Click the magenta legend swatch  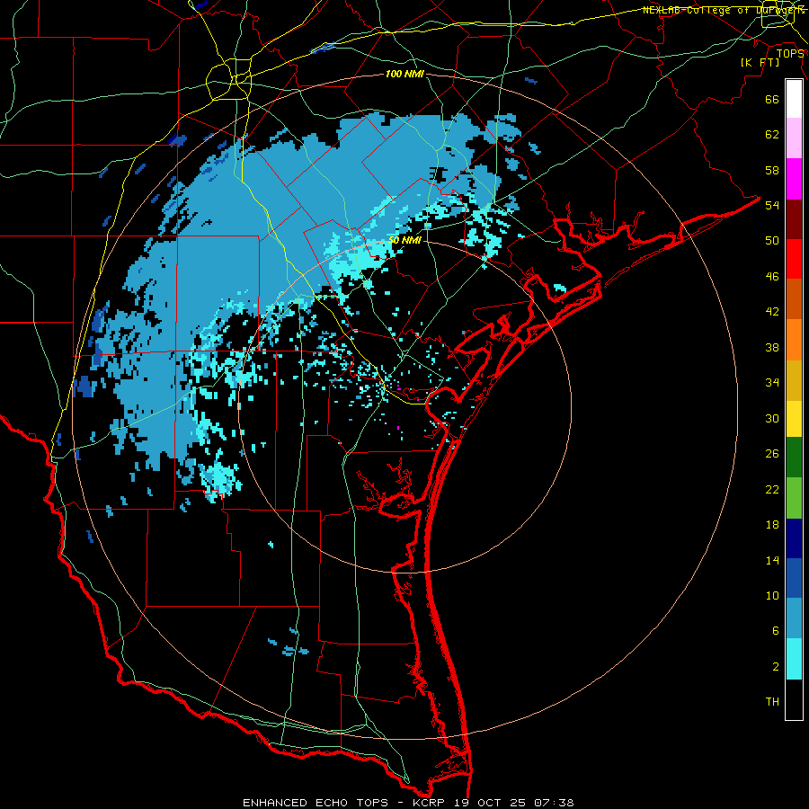coord(794,179)
